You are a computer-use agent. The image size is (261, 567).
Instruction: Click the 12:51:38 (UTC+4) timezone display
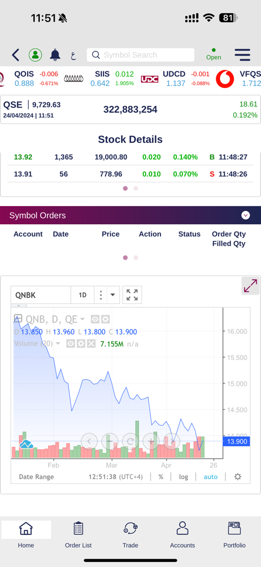116,477
